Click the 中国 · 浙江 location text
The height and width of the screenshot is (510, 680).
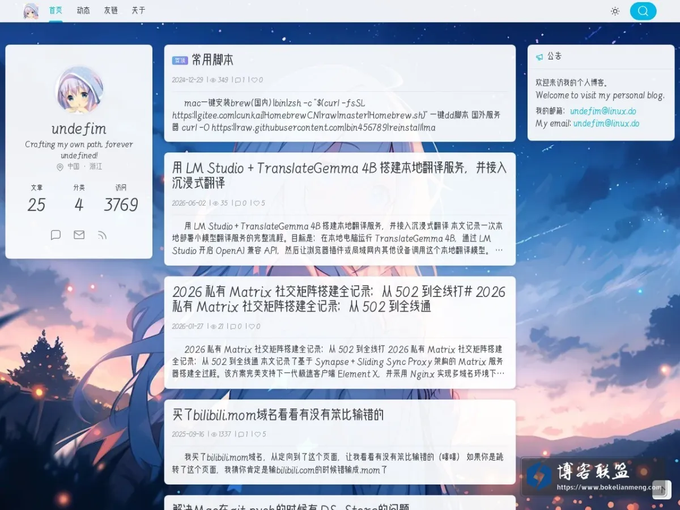[x=85, y=167]
